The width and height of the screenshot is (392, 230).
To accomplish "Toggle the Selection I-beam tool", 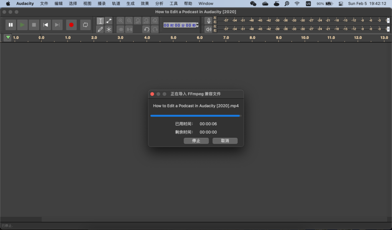I will [x=100, y=21].
